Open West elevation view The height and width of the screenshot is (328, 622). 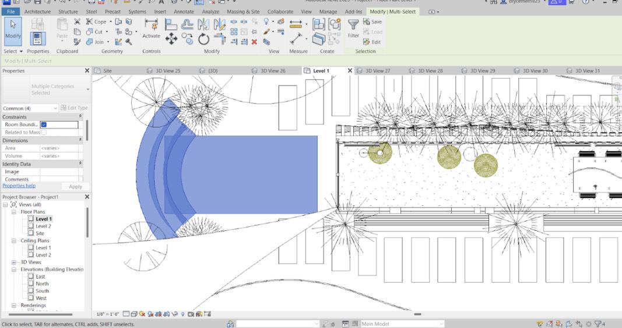click(x=41, y=298)
